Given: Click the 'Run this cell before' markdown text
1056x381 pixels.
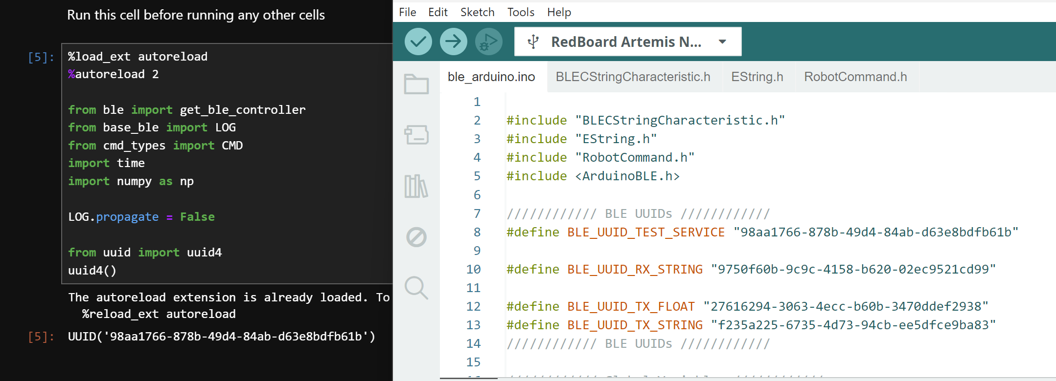Looking at the screenshot, I should coord(196,15).
